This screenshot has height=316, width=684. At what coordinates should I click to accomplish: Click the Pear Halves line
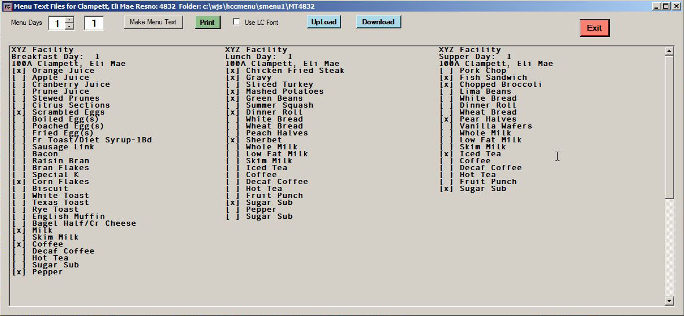(x=478, y=119)
